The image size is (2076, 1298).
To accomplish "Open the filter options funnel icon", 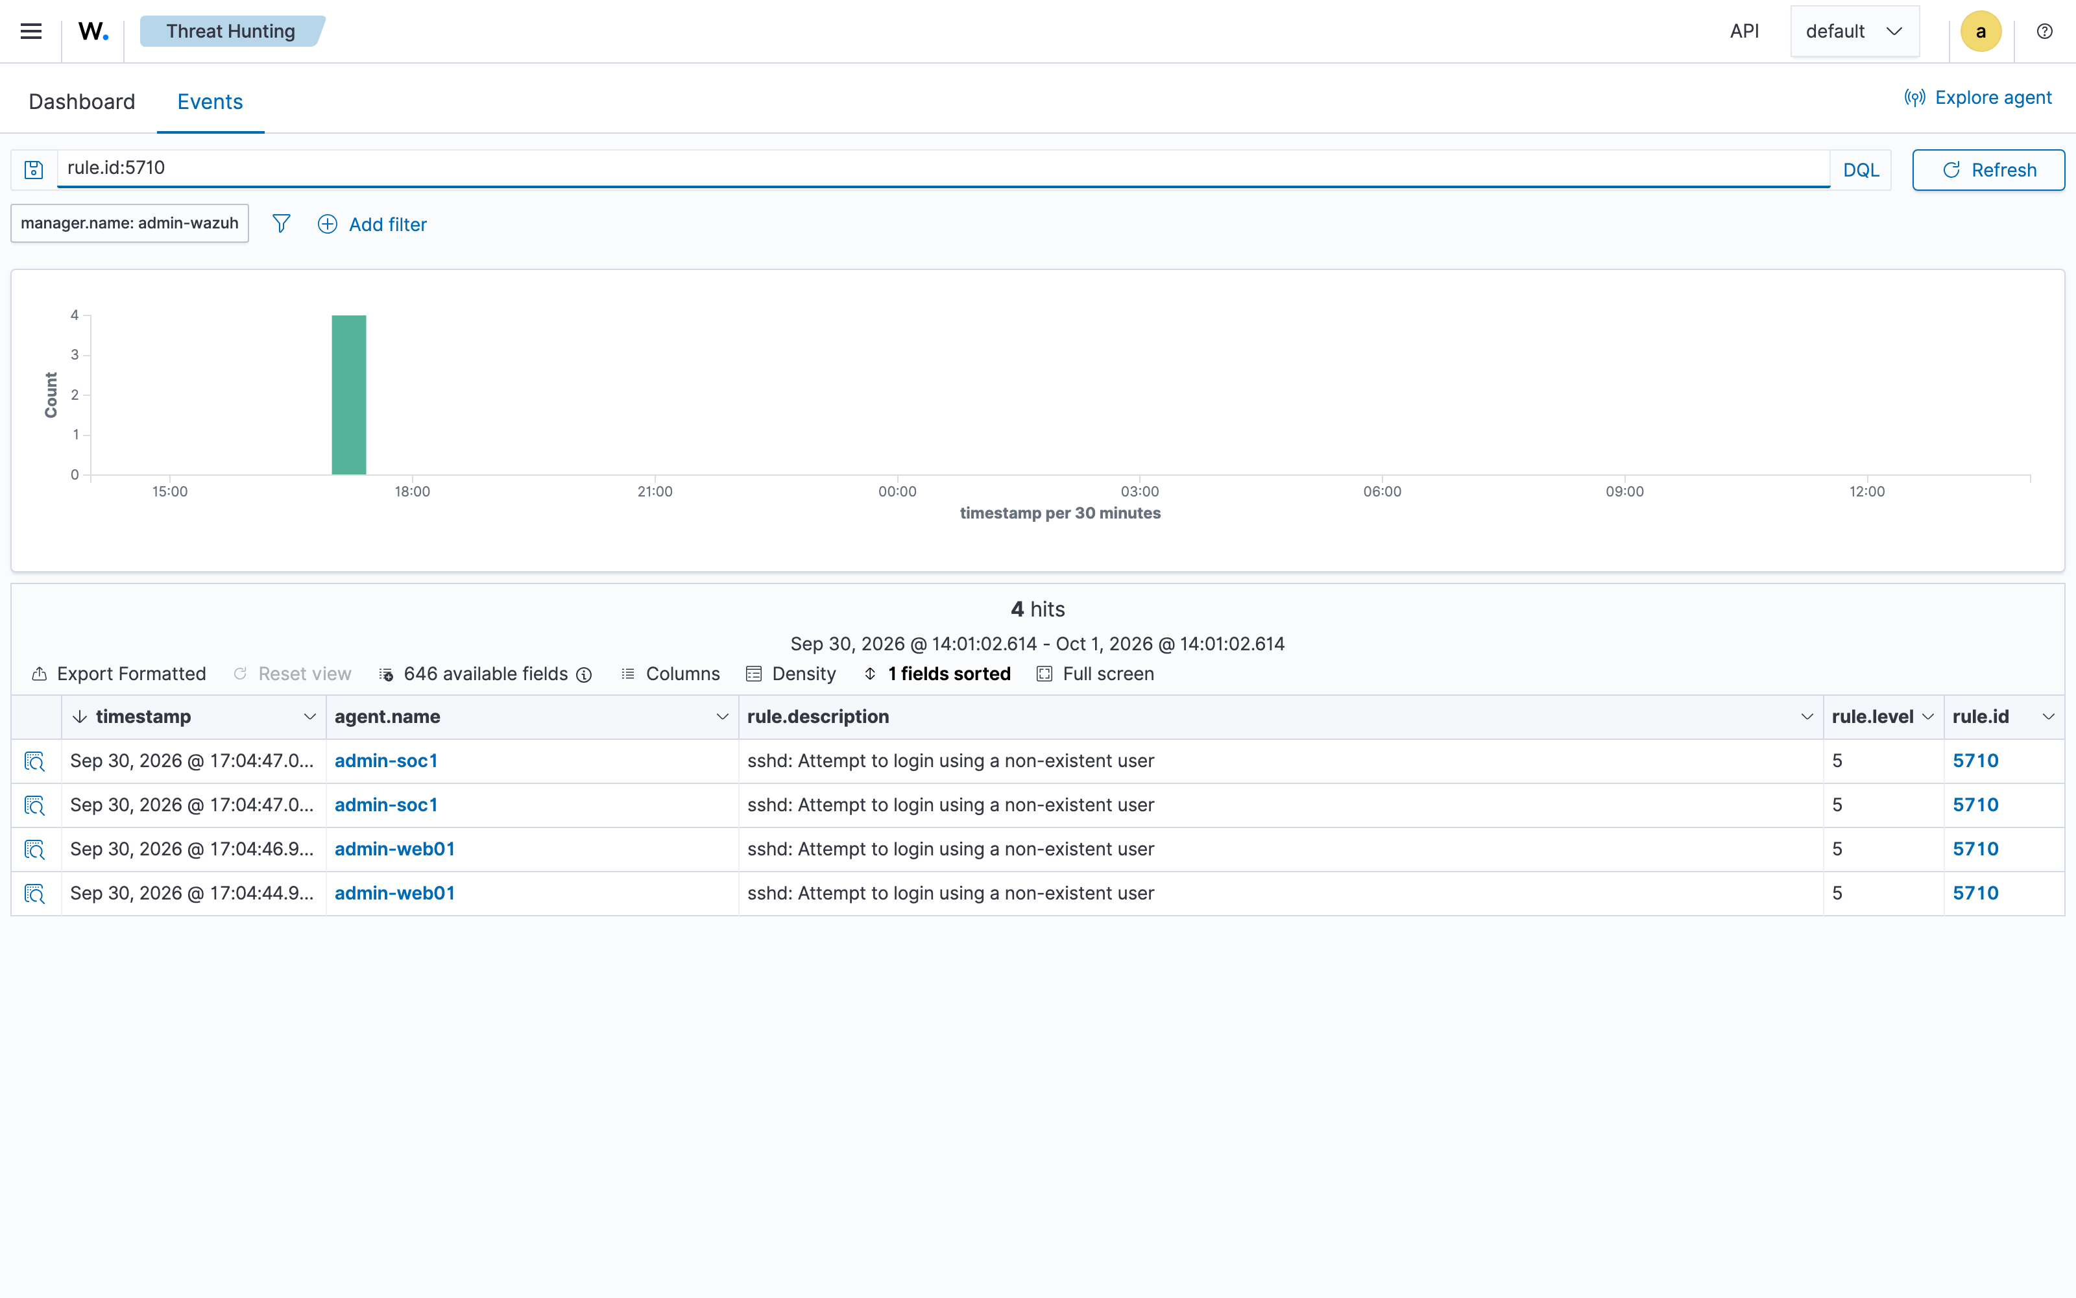I will coord(280,224).
